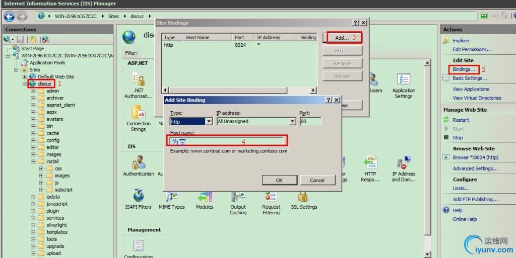
Task: Open IP Address and Domain Restrictions
Action: 404,169
